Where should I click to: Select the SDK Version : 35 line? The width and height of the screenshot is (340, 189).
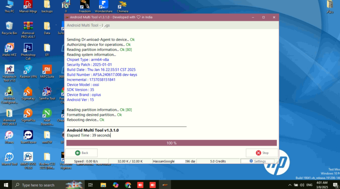click(81, 90)
